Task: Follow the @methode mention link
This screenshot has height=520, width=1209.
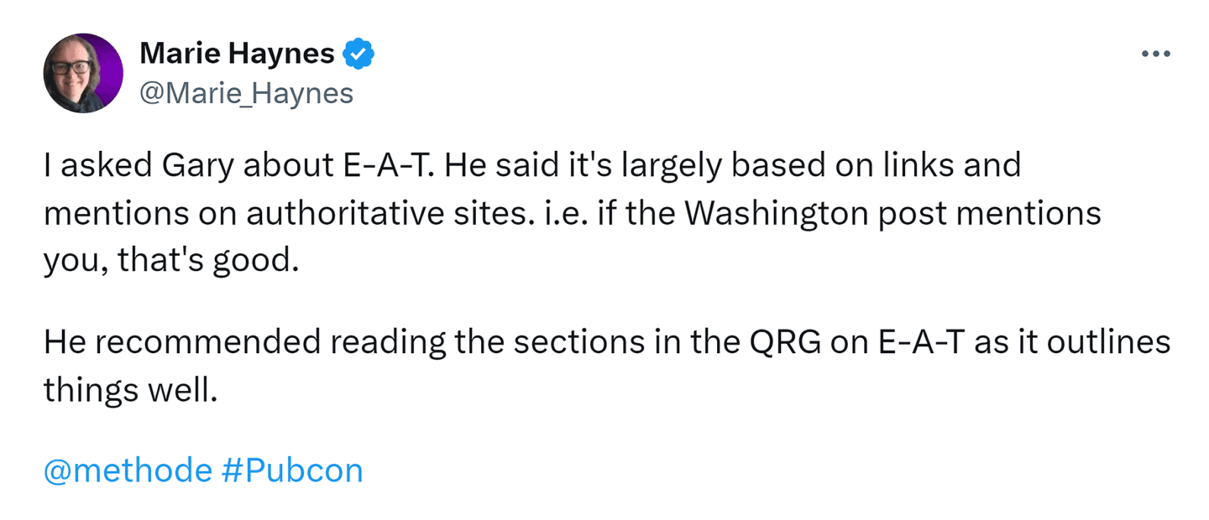Action: click(x=128, y=471)
